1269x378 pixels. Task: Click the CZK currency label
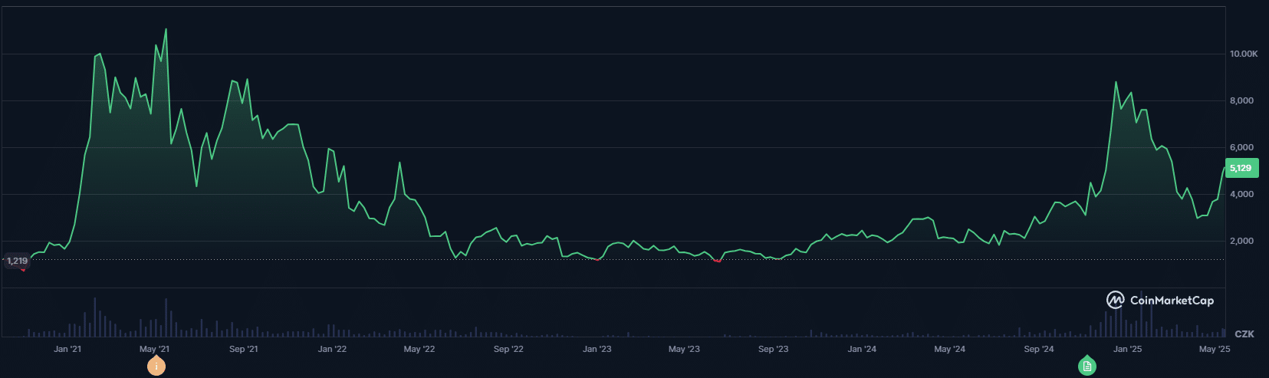[1244, 334]
